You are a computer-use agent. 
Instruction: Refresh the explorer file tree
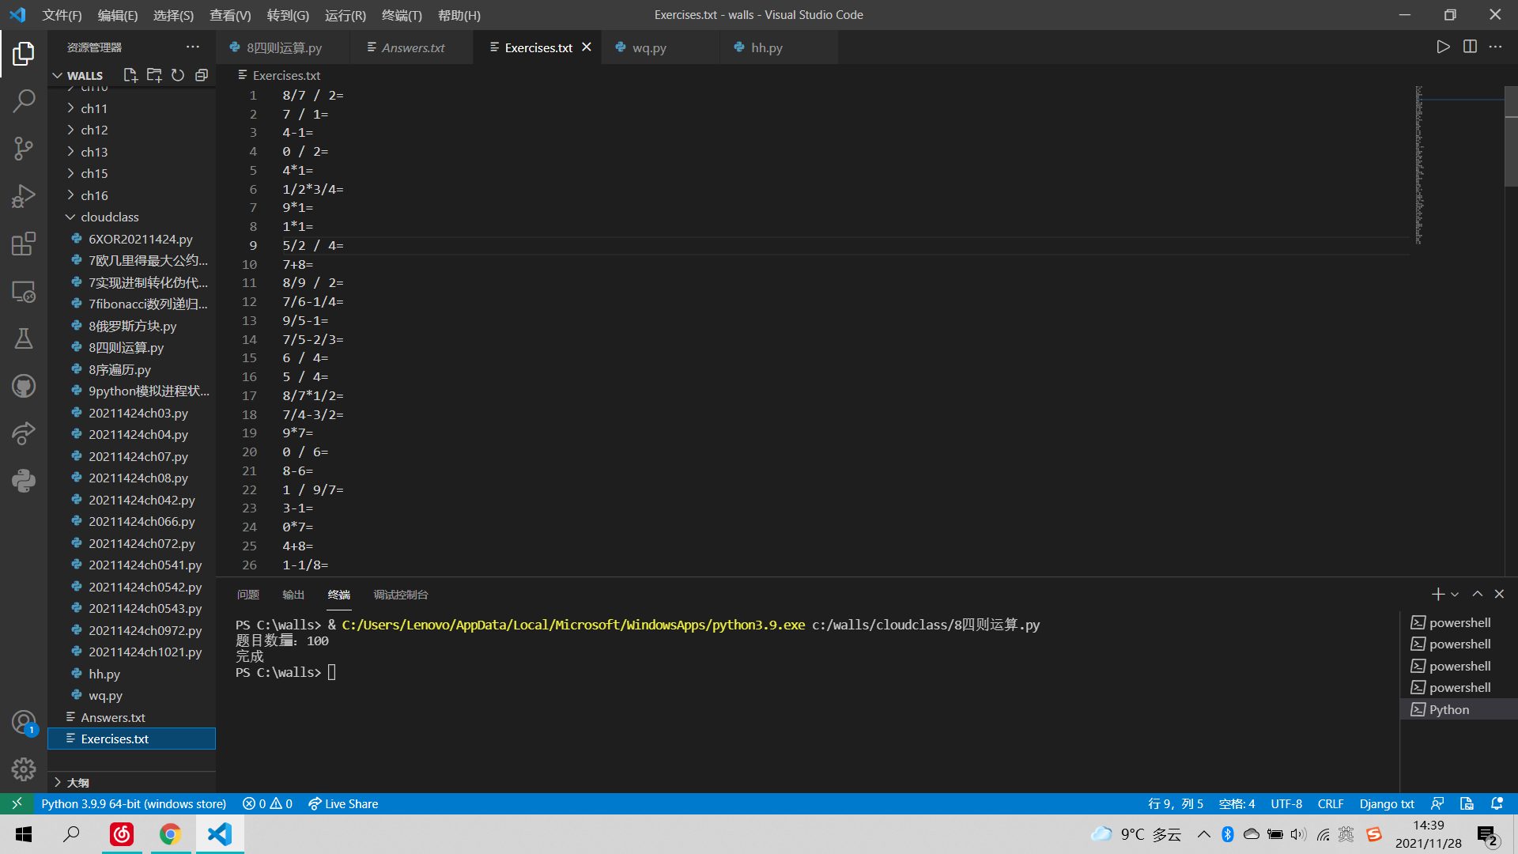pos(178,75)
